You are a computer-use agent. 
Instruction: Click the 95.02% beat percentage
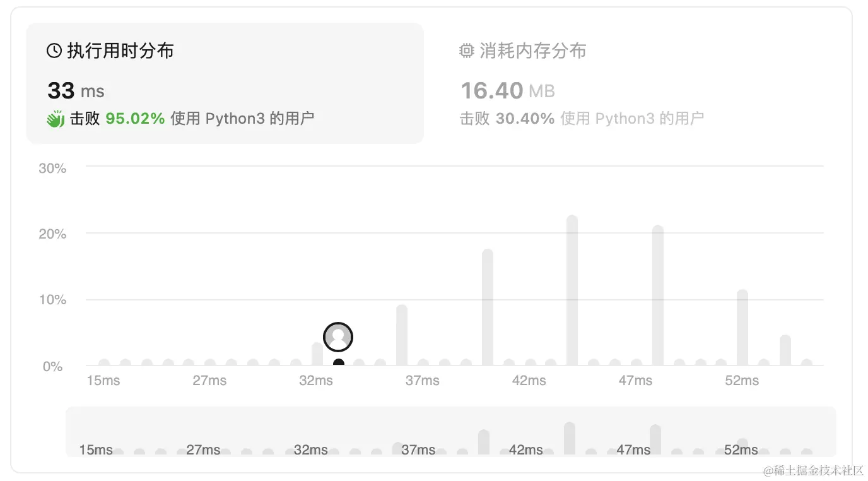click(135, 118)
